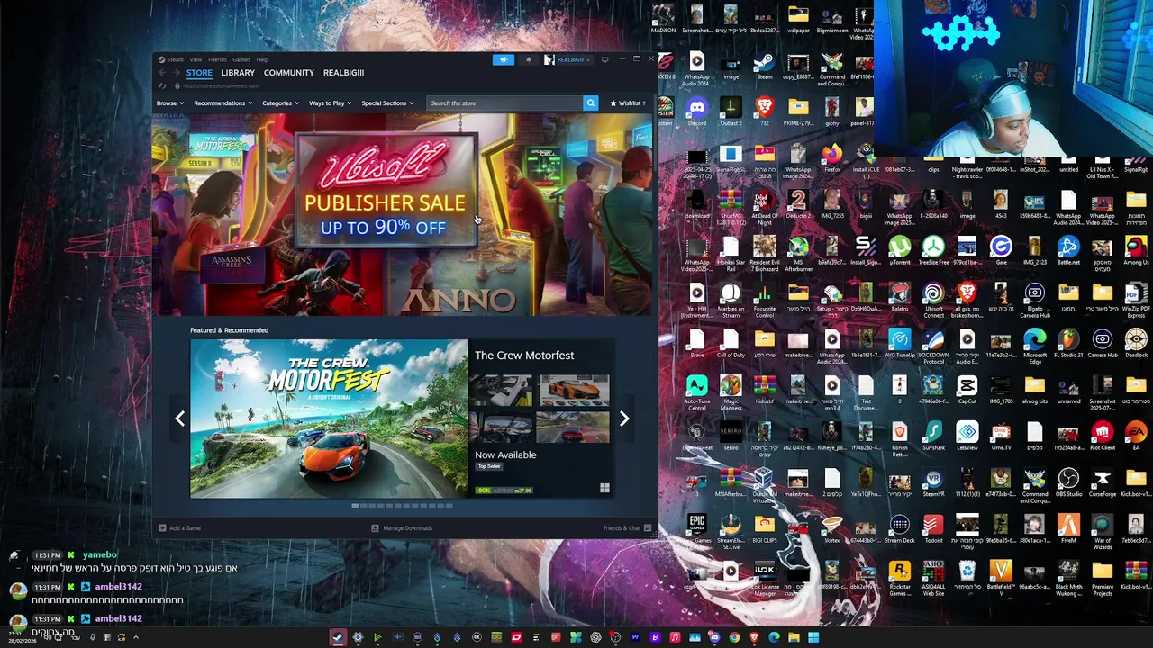Click the orange car screenshot thumbnail
This screenshot has width=1153, height=648.
pyautogui.click(x=575, y=391)
